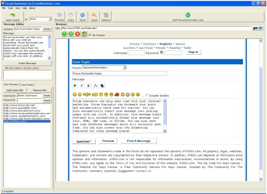Screen dimensions: 267x194
Task: Open the Gas Prices link
Action: (x=146, y=48)
